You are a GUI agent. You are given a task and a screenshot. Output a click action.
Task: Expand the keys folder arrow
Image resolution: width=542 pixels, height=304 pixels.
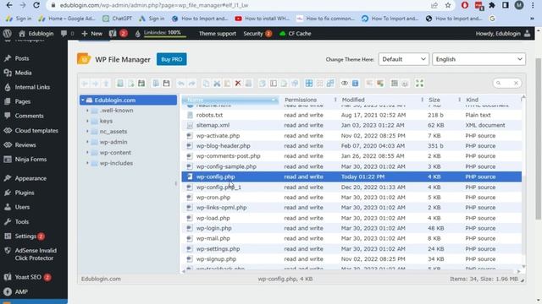coord(87,121)
